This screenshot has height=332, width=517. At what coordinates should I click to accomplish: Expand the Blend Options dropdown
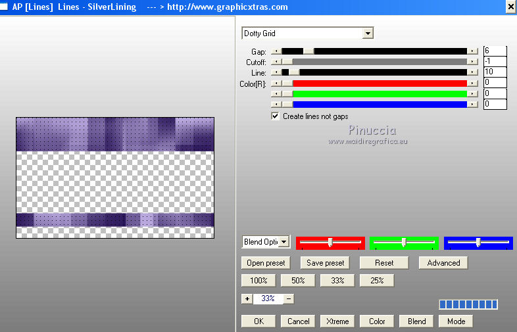pos(284,242)
